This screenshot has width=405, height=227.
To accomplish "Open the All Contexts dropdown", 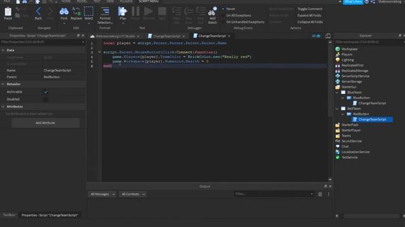I will click(x=133, y=194).
